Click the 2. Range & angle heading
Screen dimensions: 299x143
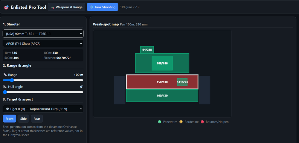pyautogui.click(x=17, y=66)
